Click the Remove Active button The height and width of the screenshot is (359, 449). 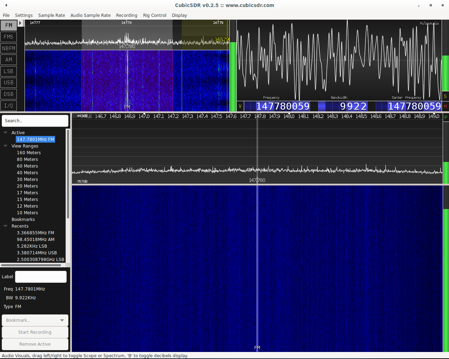point(35,344)
